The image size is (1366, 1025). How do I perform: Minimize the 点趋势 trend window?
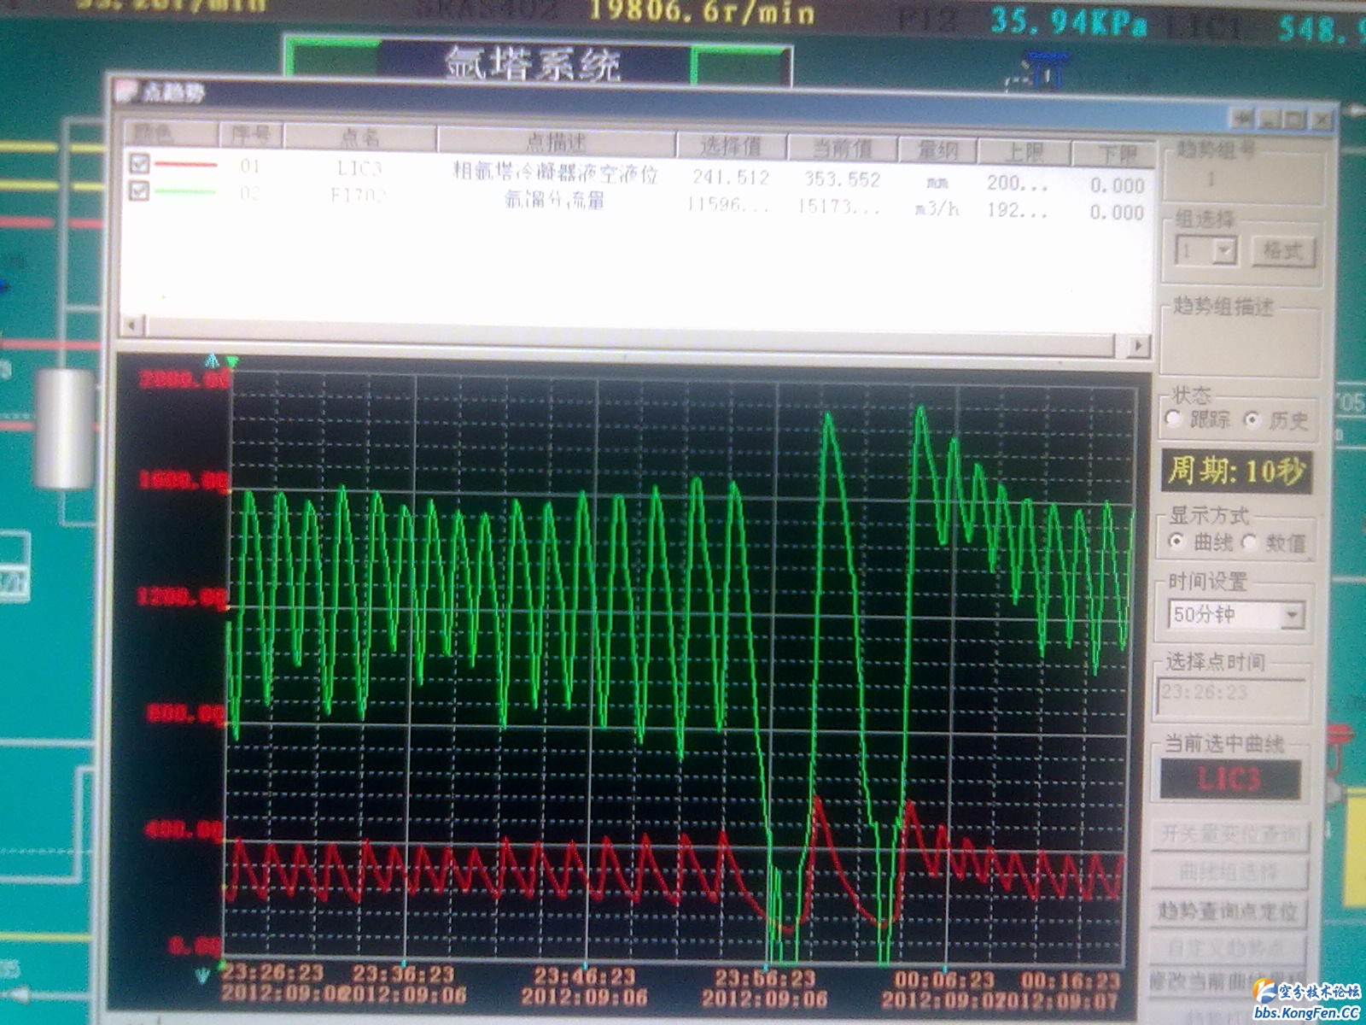click(1270, 120)
